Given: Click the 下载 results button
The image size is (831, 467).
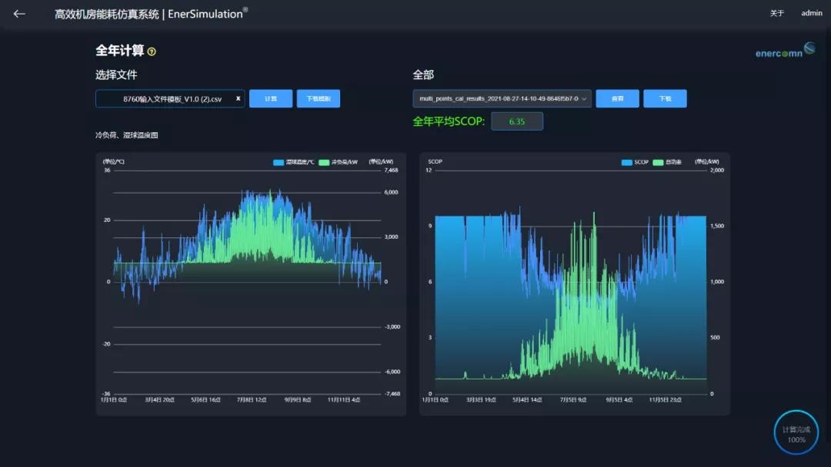Looking at the screenshot, I should click(665, 98).
